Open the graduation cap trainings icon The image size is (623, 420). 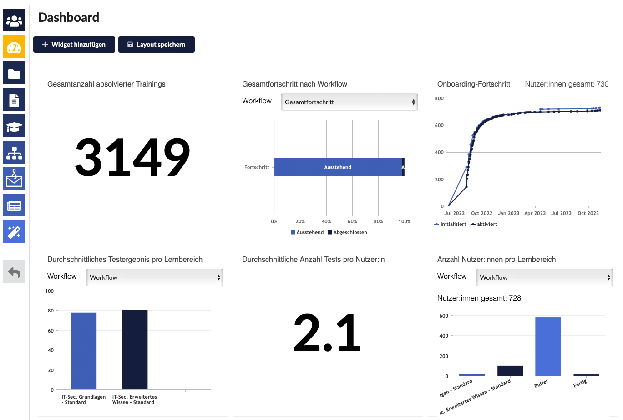tap(14, 126)
